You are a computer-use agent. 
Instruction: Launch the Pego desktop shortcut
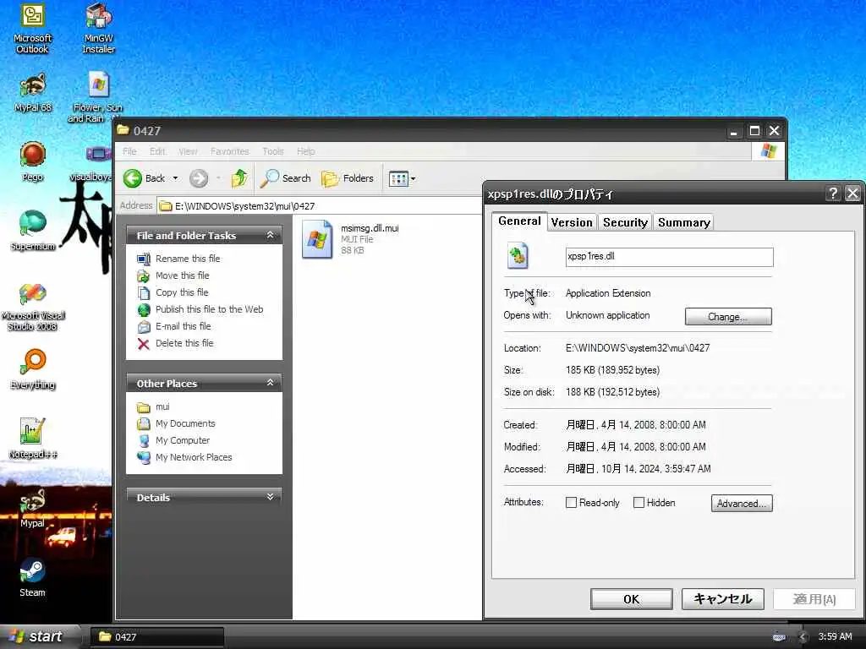tap(33, 161)
